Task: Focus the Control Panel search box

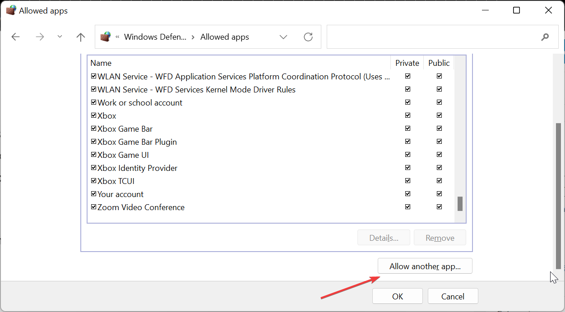Action: click(x=443, y=37)
